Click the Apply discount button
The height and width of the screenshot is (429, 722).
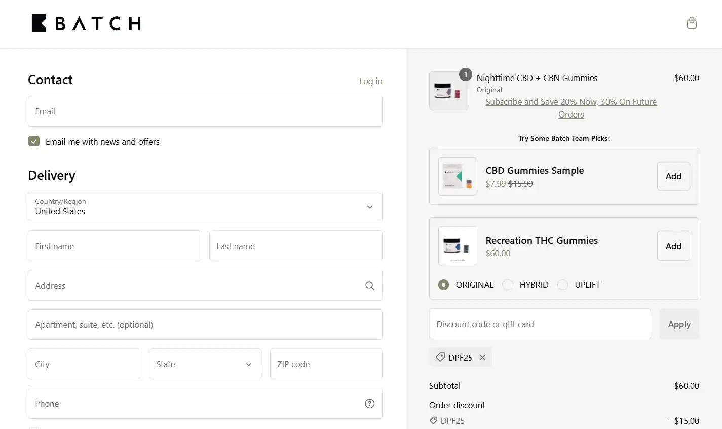(679, 324)
